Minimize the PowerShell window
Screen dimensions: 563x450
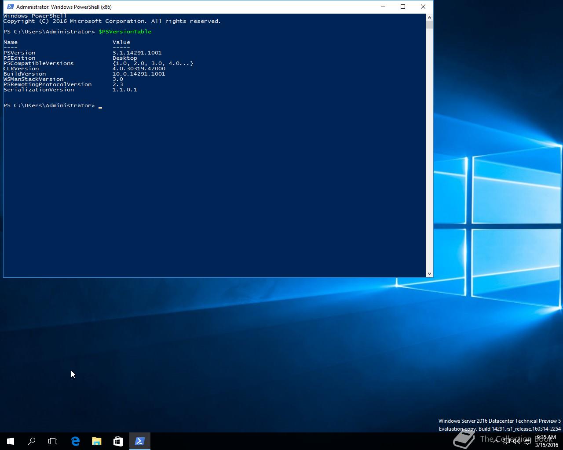pos(383,7)
